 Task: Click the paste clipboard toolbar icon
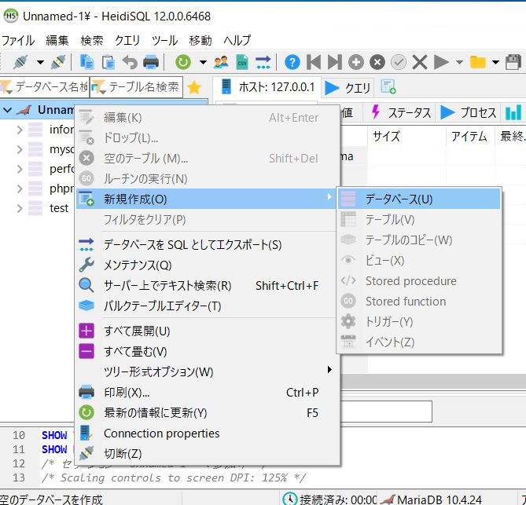pos(108,62)
